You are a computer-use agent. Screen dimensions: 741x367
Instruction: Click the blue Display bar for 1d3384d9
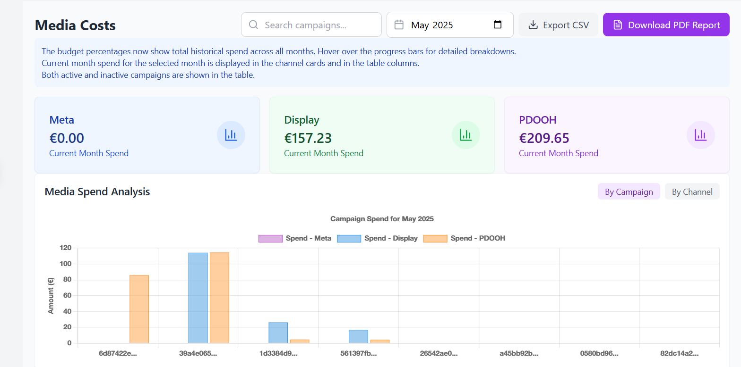pyautogui.click(x=278, y=333)
